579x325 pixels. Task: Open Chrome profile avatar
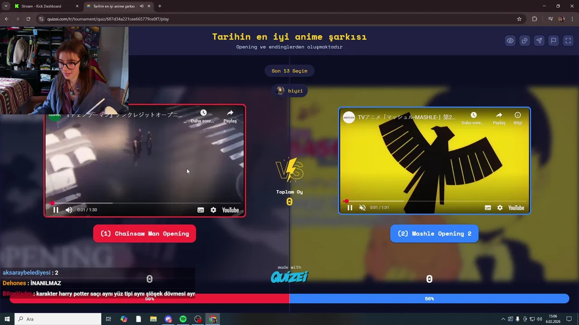[561, 19]
